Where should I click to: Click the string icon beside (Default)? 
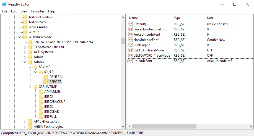pos(130,24)
